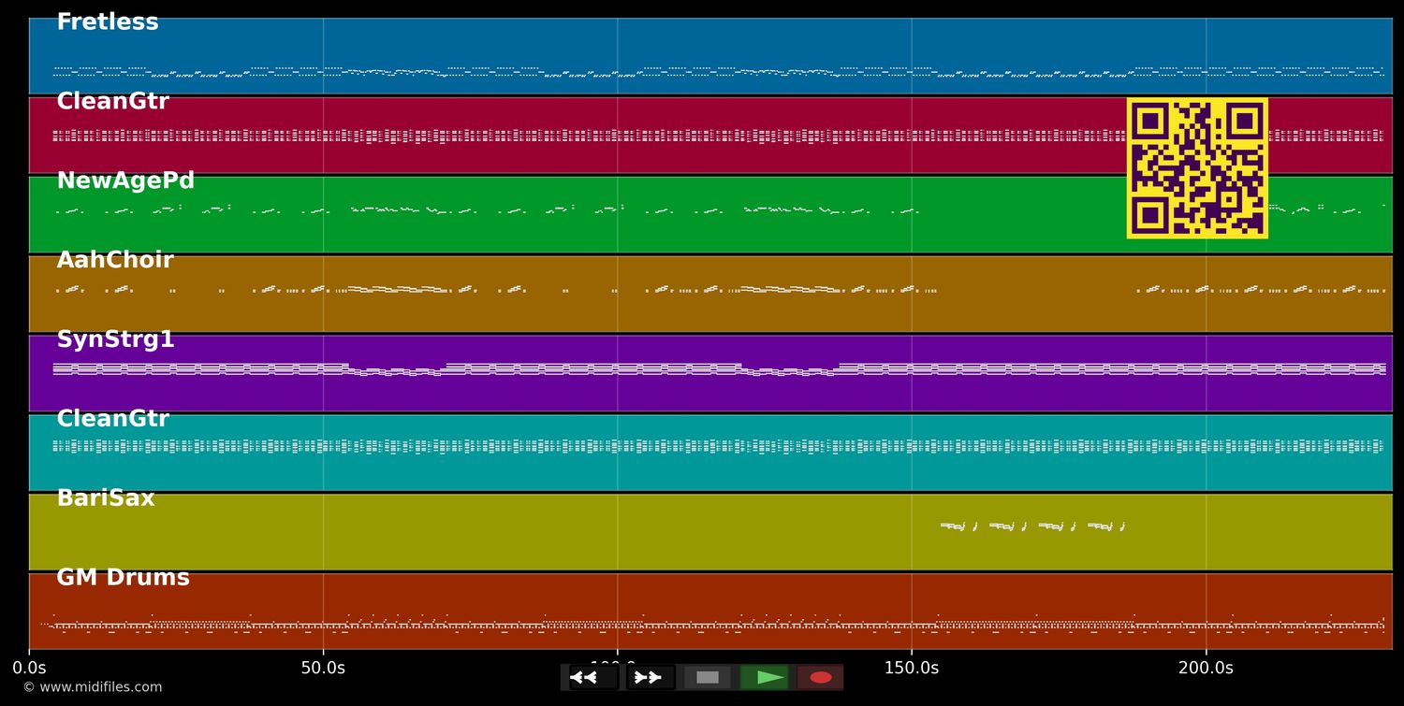Click the Fast-forward double-arrow button
The width and height of the screenshot is (1404, 706).
click(649, 677)
